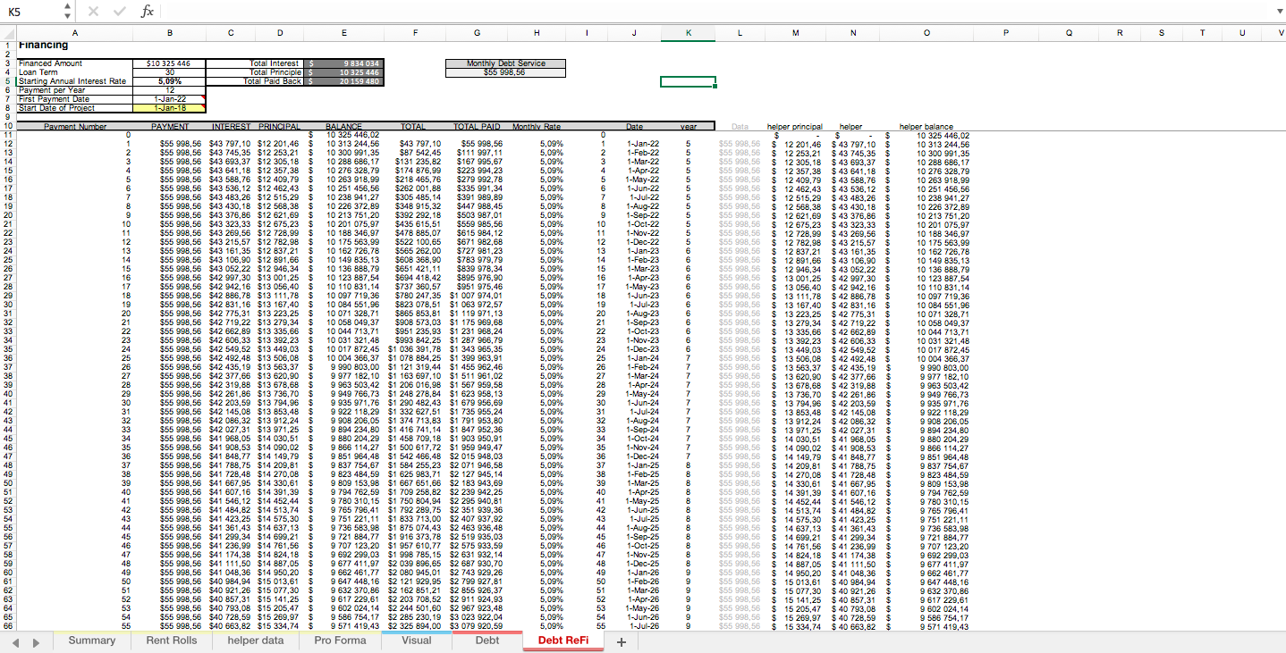
Task: Select the 10 325 446 total principle value
Action: [x=344, y=72]
